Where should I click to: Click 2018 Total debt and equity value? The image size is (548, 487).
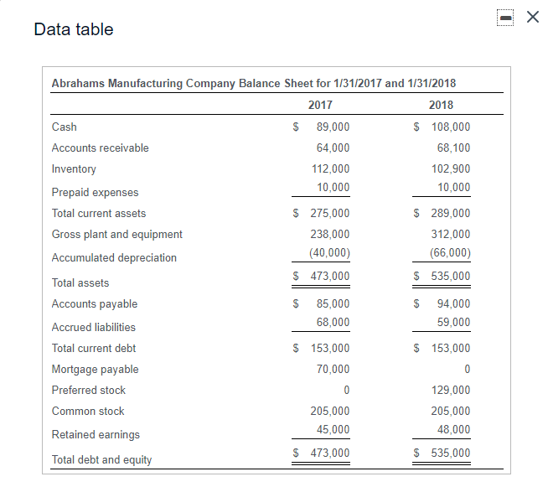[x=451, y=453]
